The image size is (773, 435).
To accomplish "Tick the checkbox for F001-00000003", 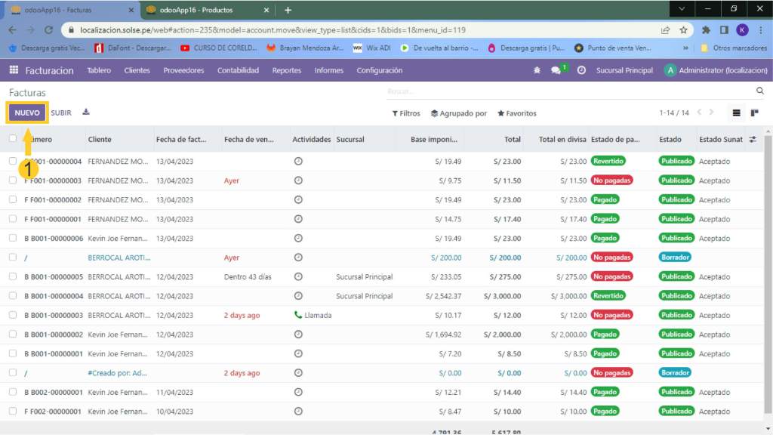I will tap(13, 180).
